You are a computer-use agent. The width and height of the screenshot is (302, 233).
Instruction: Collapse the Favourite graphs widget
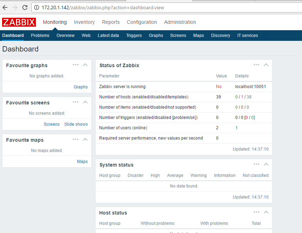[85, 65]
